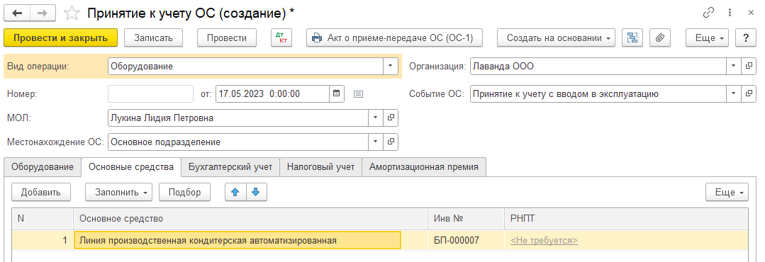Open document structure tree icon
Image resolution: width=765 pixels, height=262 pixels.
point(633,38)
